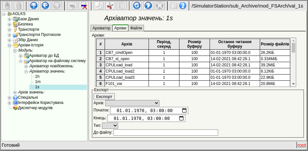Expand the Архіватор до БД node
The image size is (308, 151).
click(x=20, y=56)
